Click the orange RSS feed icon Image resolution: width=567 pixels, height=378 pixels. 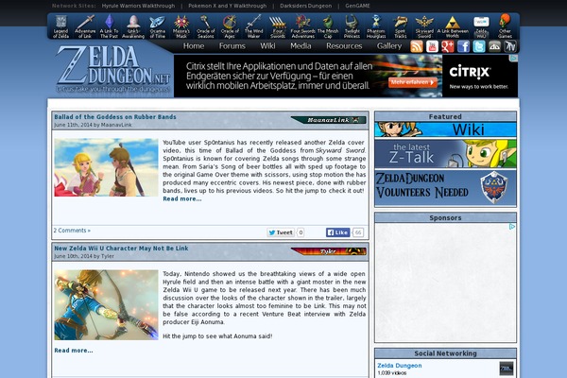(x=417, y=46)
